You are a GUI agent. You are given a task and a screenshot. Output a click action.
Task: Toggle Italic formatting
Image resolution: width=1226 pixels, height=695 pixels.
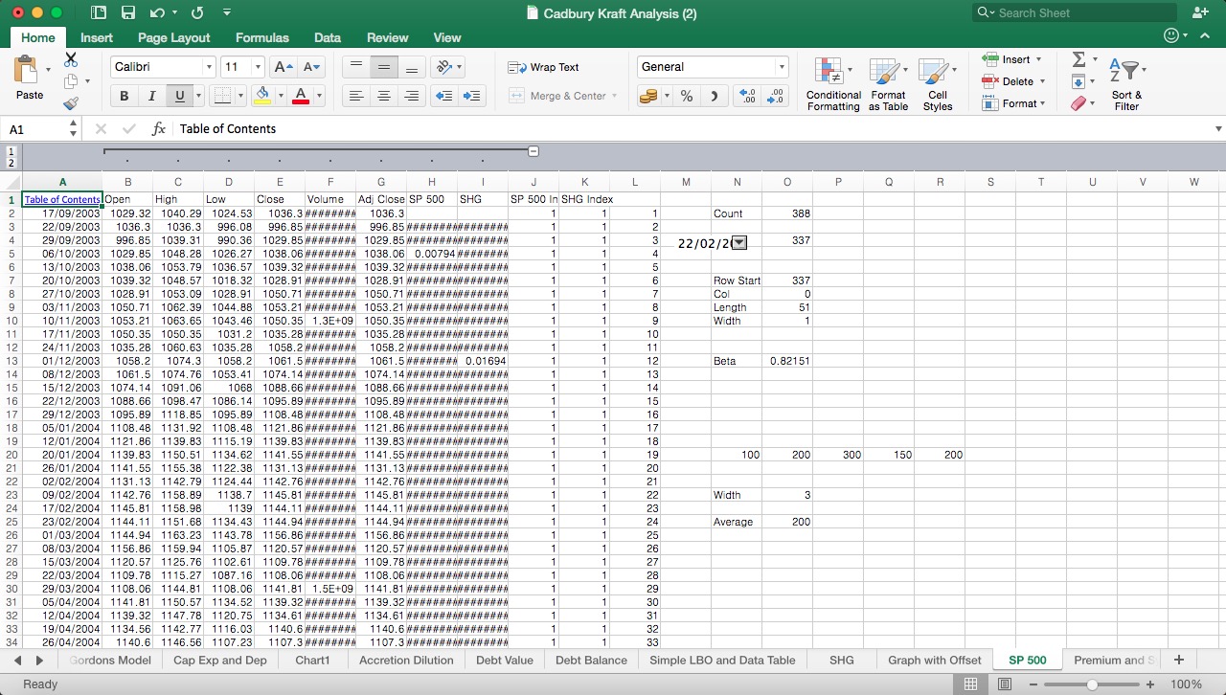151,96
